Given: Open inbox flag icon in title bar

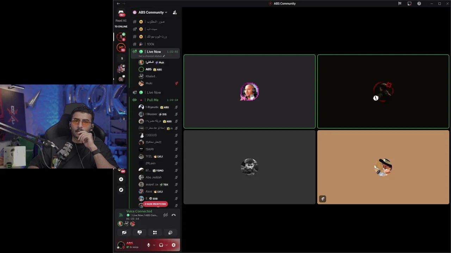Looking at the screenshot, I should 400,4.
